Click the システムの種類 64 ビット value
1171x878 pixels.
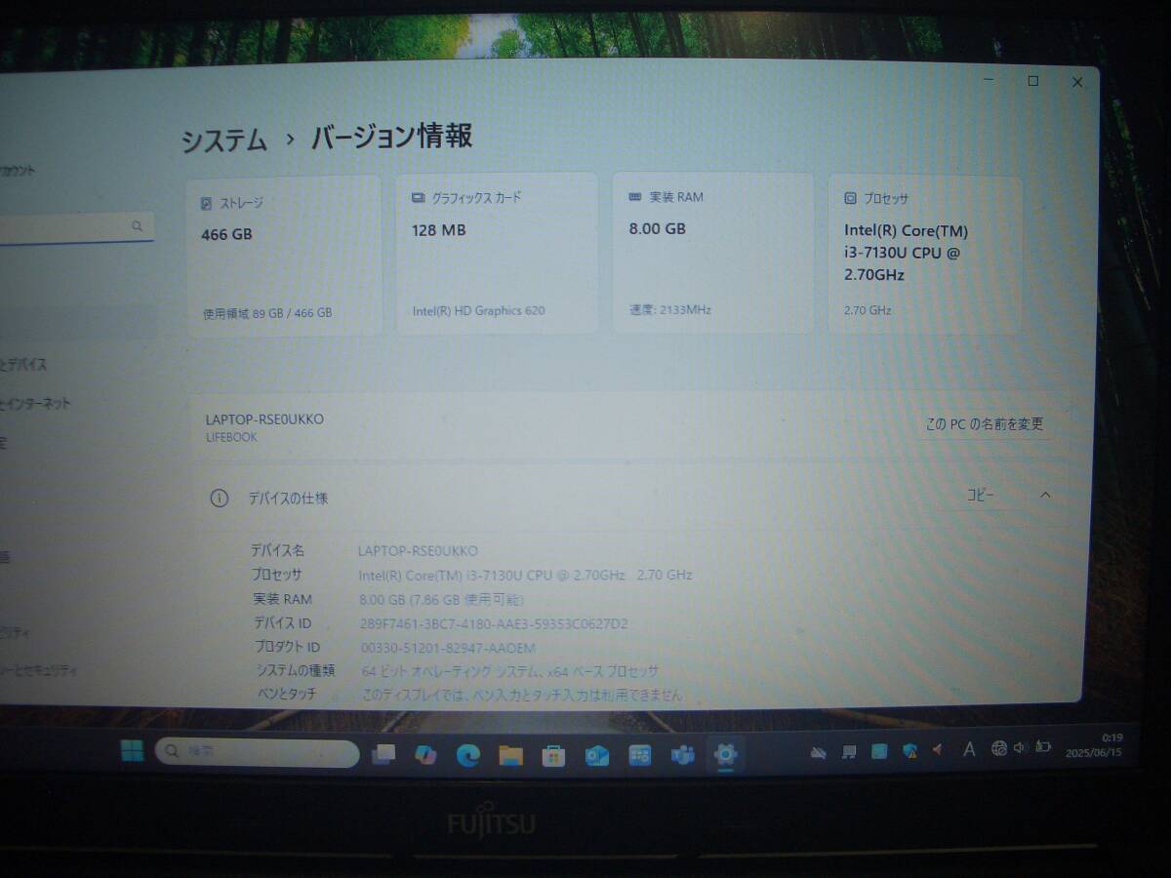[509, 671]
